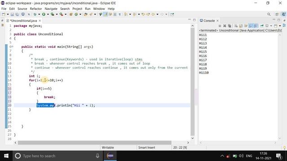Click the Open Console icon

(275, 26)
